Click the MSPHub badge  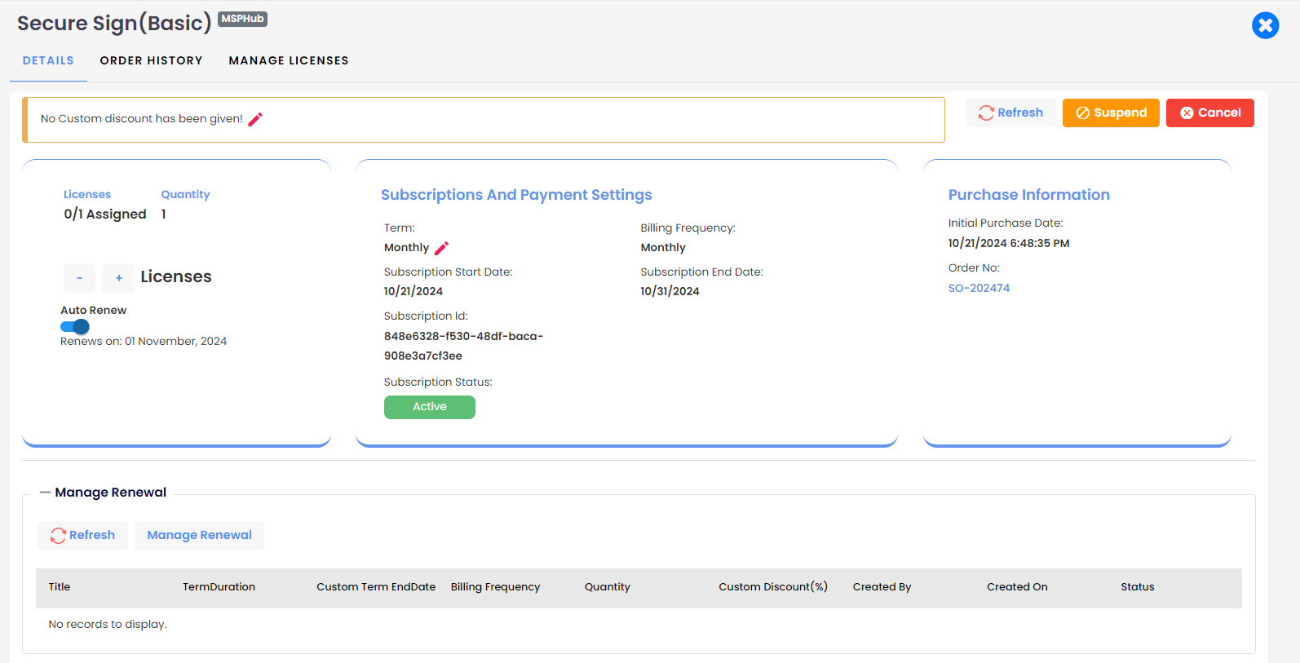(242, 19)
